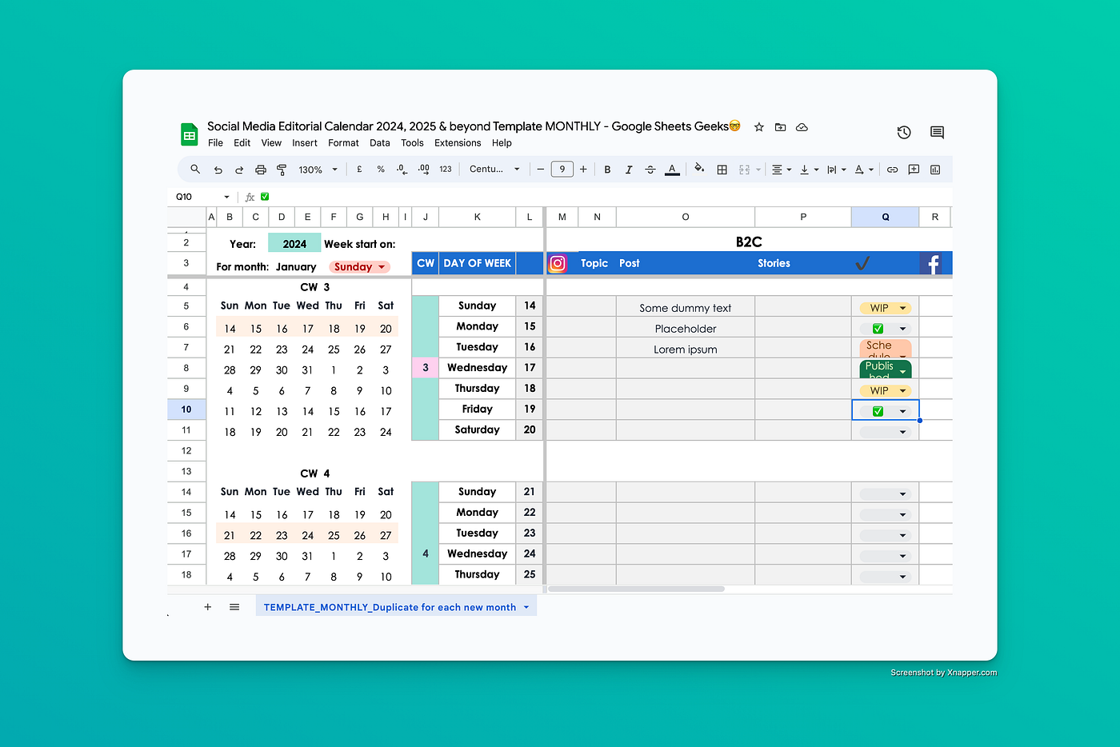This screenshot has width=1120, height=747.
Task: Open version history
Action: tap(904, 132)
